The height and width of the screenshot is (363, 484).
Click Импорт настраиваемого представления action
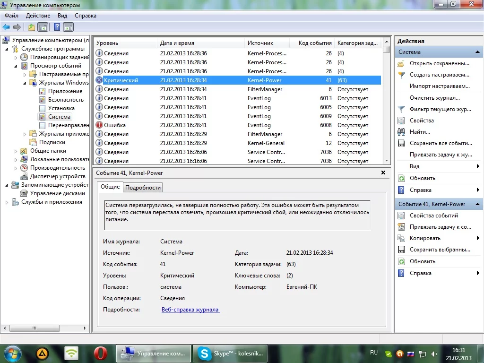pos(440,86)
